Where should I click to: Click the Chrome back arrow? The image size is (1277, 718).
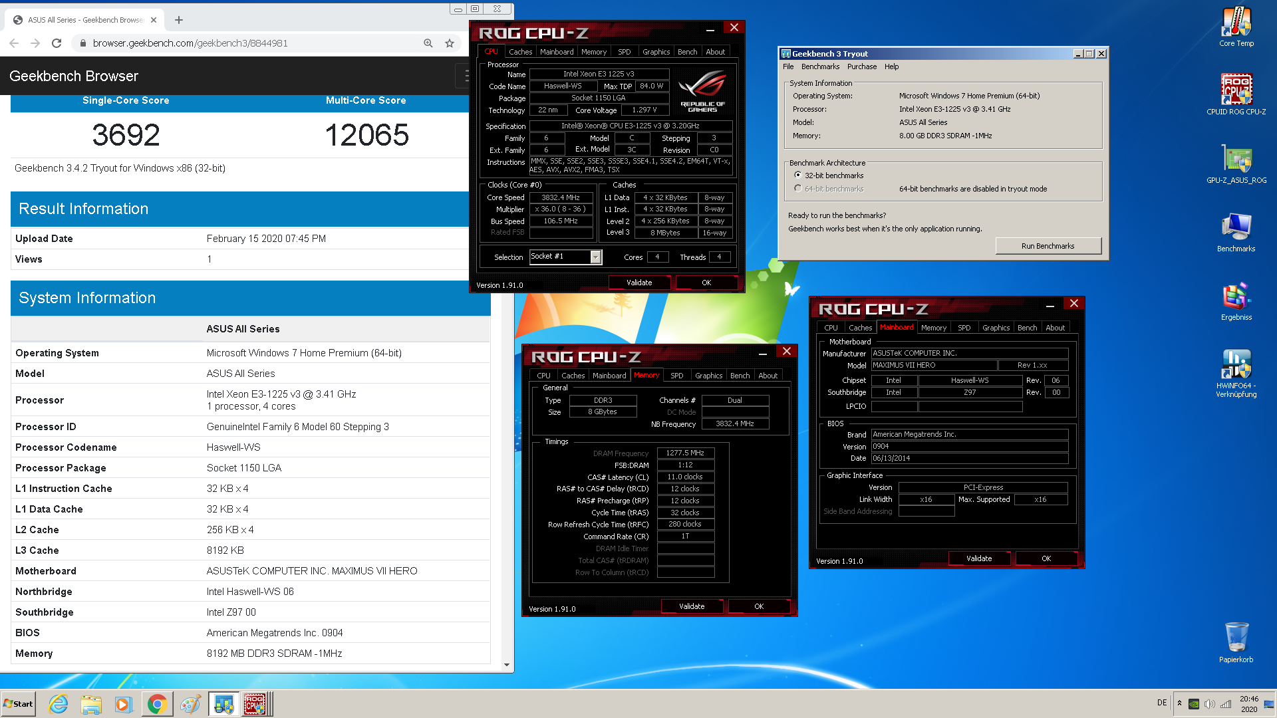pyautogui.click(x=14, y=43)
